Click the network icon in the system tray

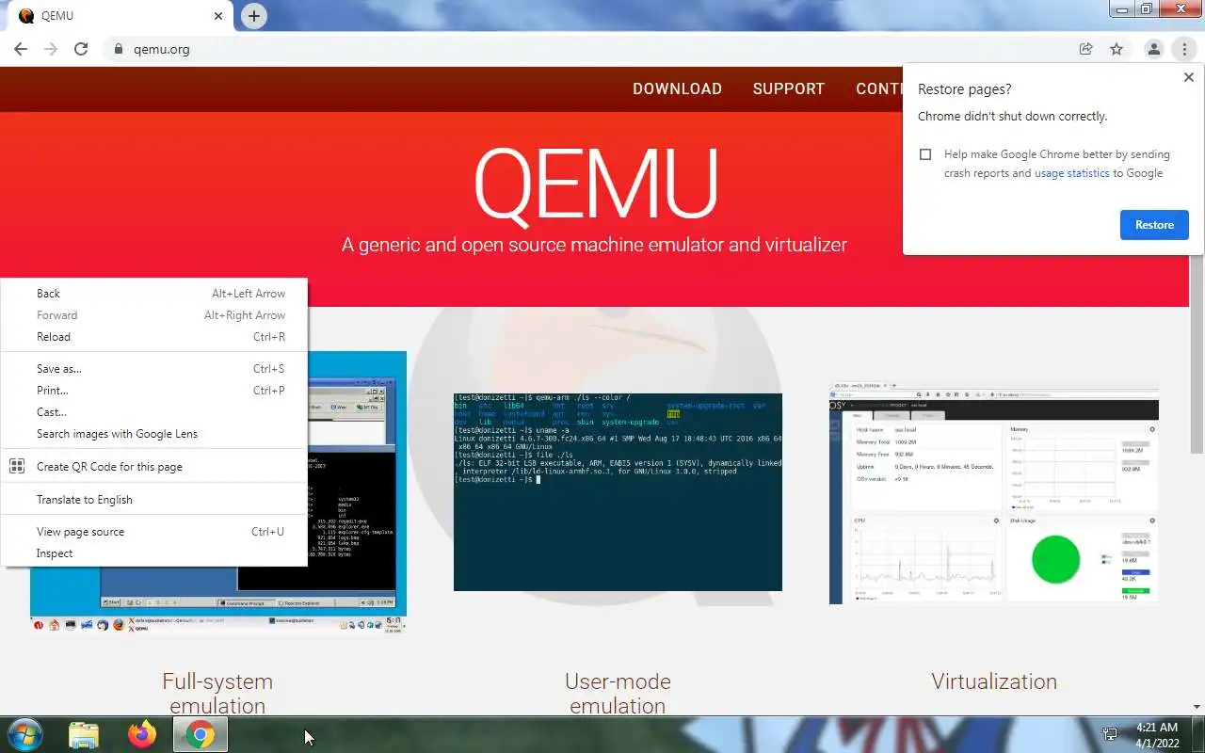point(1110,734)
